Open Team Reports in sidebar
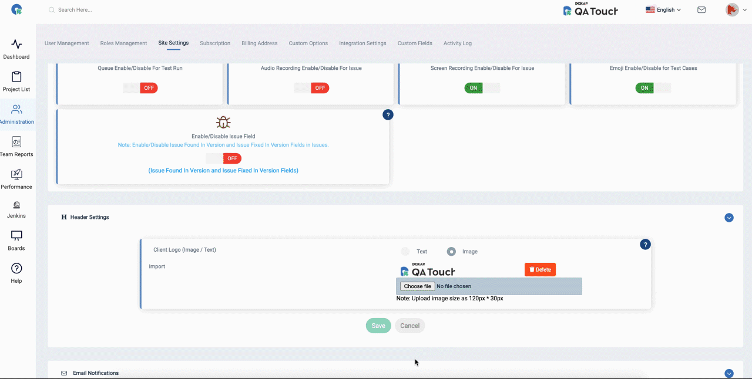Viewport: 752px width, 379px height. [x=16, y=147]
